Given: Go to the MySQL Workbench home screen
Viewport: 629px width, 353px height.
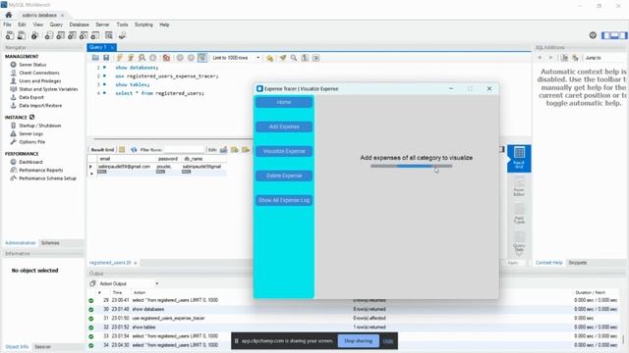Looking at the screenshot, I should click(x=9, y=15).
